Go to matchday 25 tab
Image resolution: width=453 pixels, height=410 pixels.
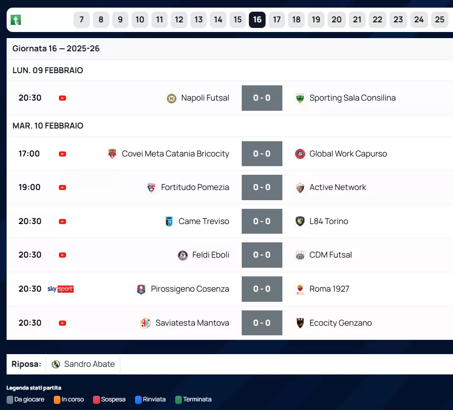click(x=439, y=20)
